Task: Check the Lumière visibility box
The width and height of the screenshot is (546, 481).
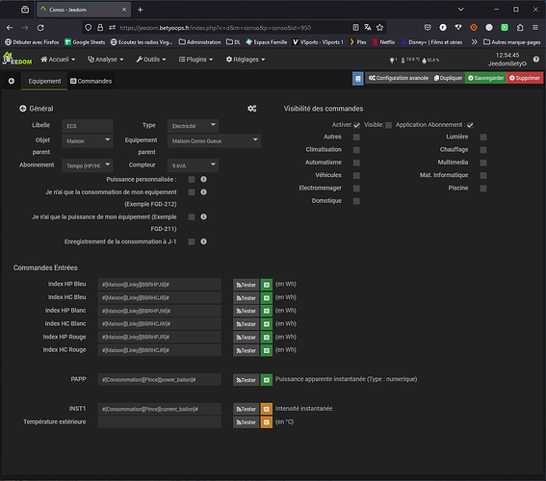Action: click(483, 137)
